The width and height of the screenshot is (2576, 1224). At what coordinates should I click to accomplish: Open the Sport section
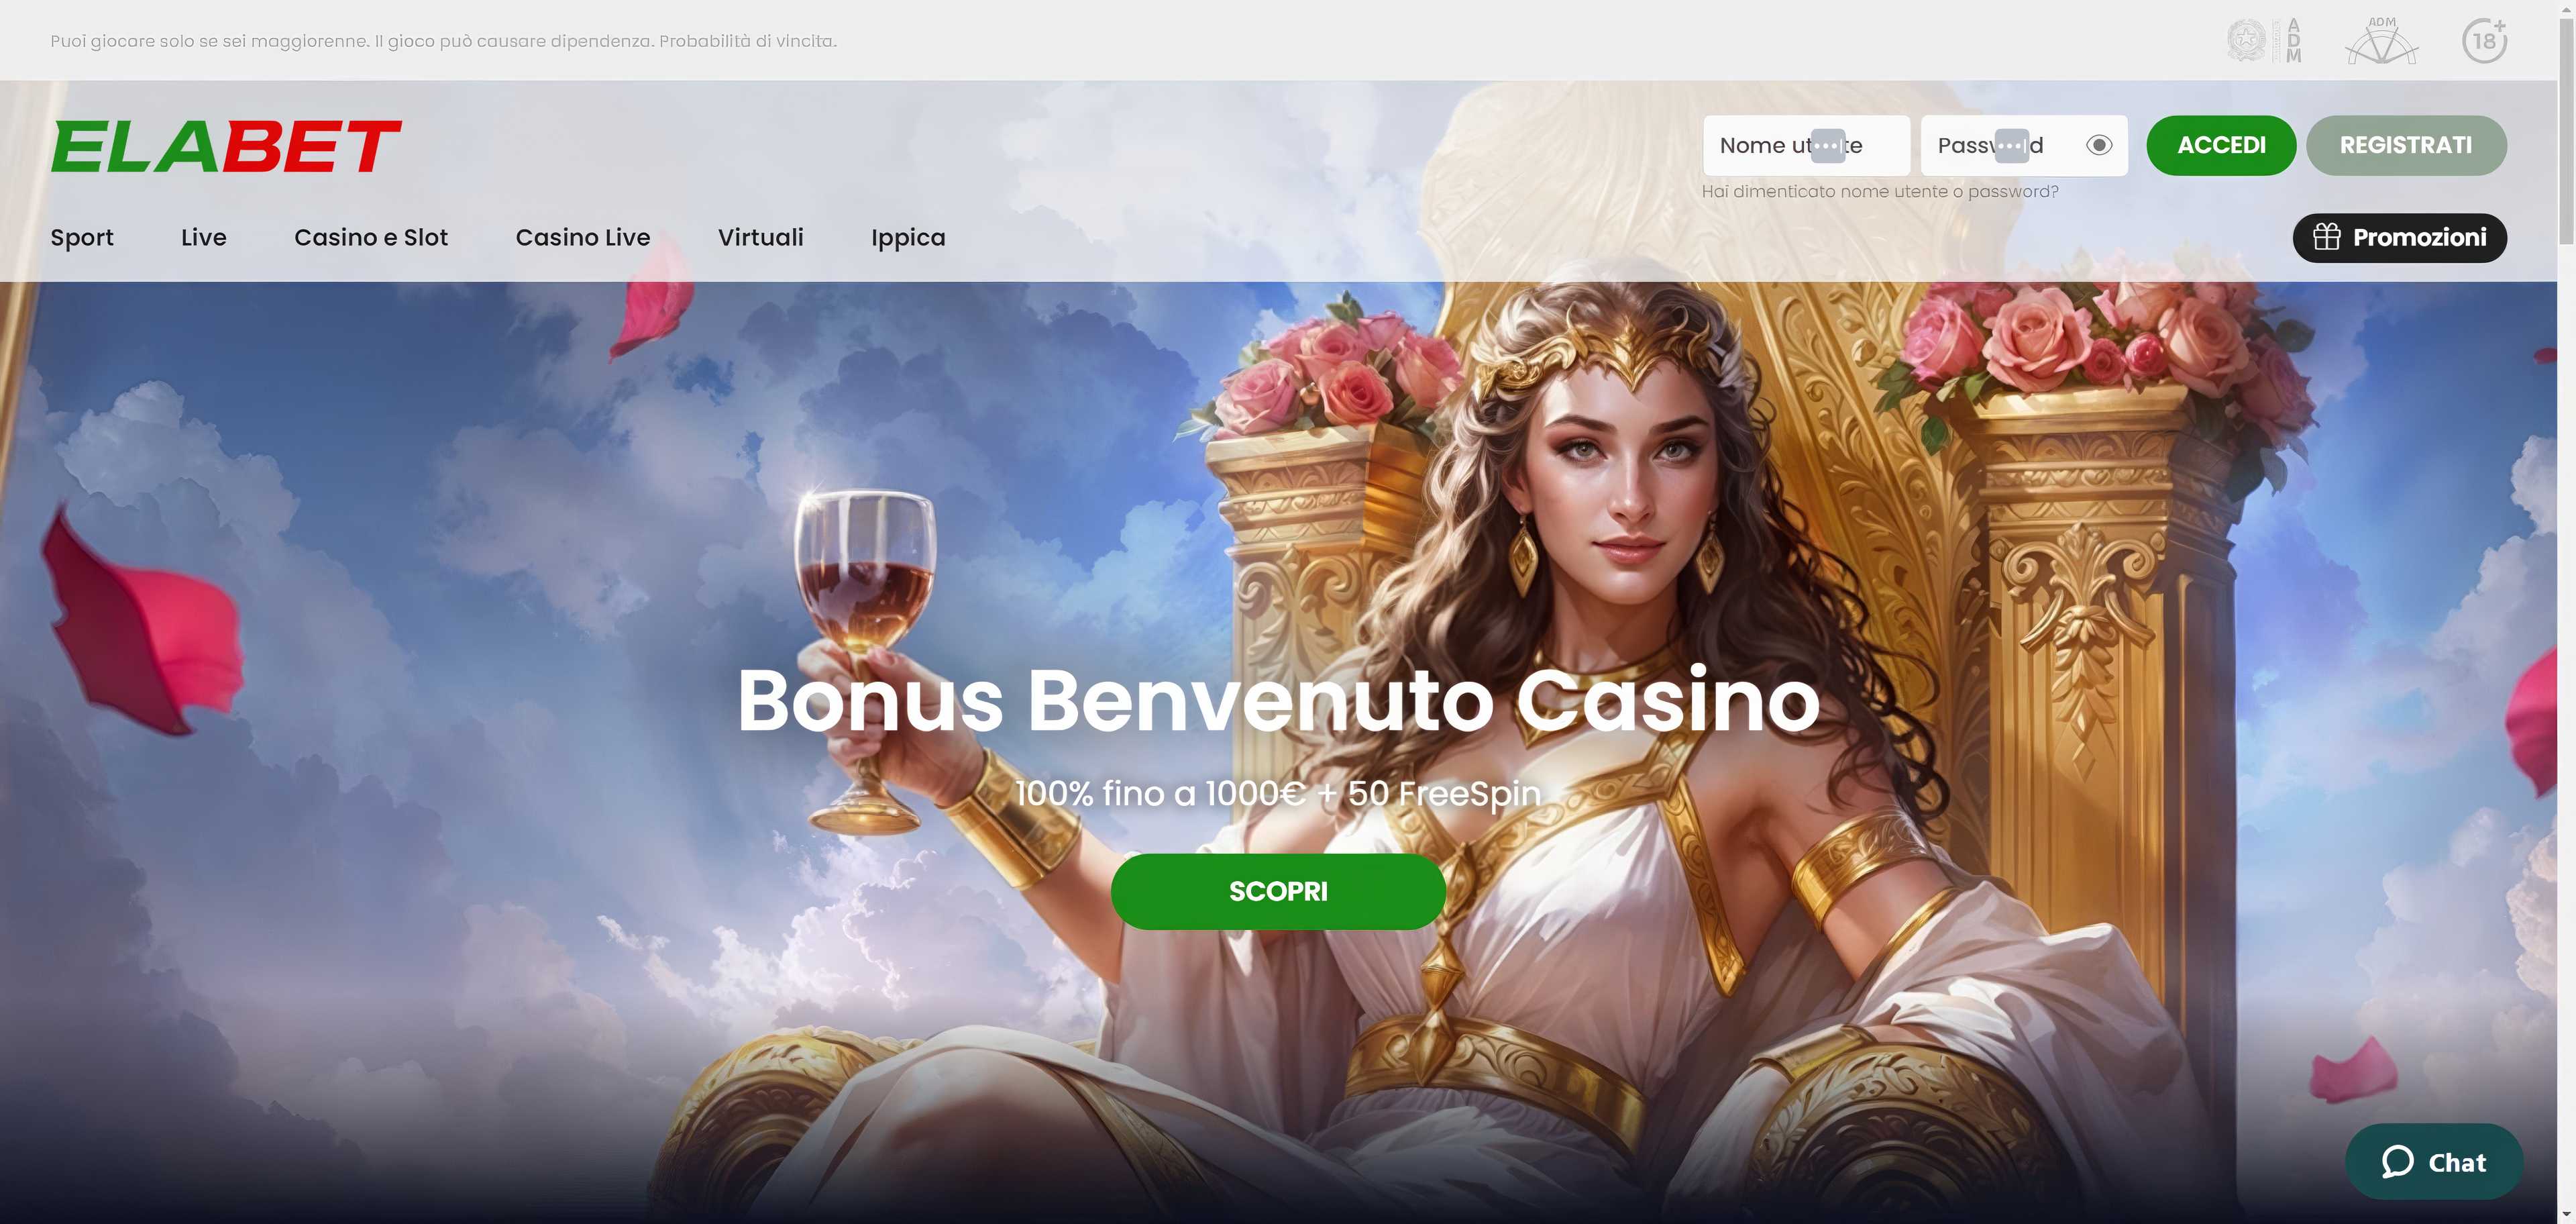[x=82, y=237]
